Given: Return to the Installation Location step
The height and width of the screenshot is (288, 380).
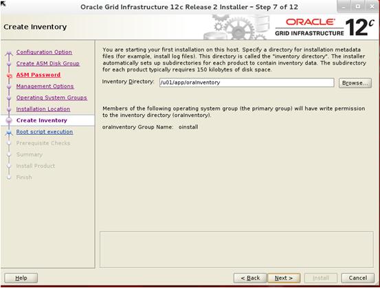Looking at the screenshot, I should (43, 109).
